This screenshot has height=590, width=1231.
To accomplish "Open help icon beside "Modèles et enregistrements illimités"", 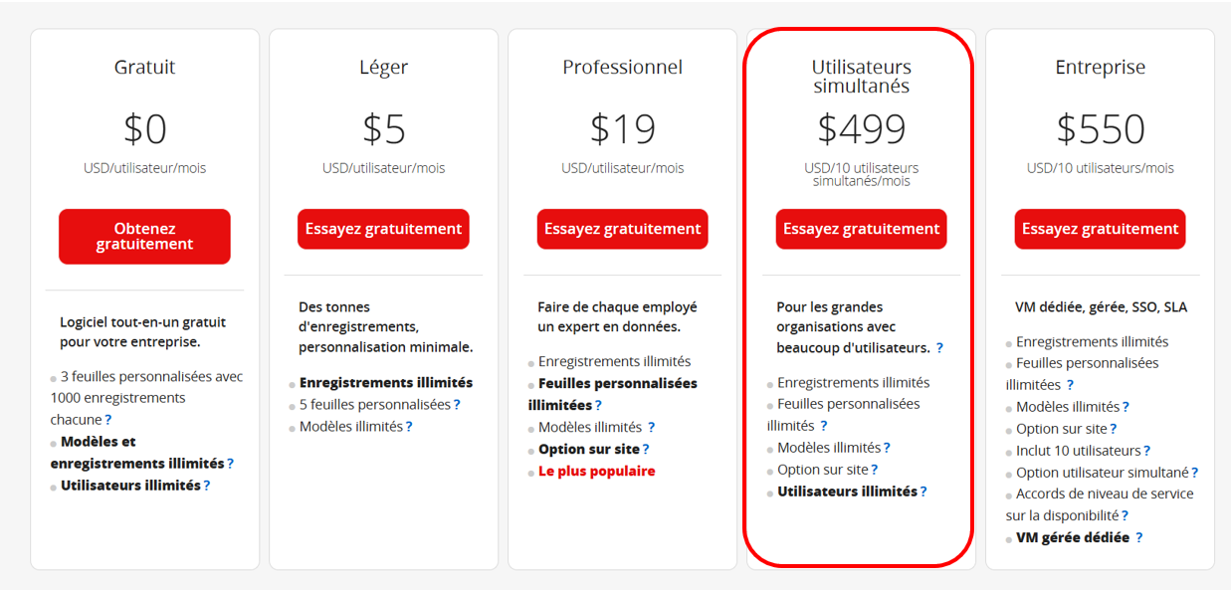I will (230, 464).
